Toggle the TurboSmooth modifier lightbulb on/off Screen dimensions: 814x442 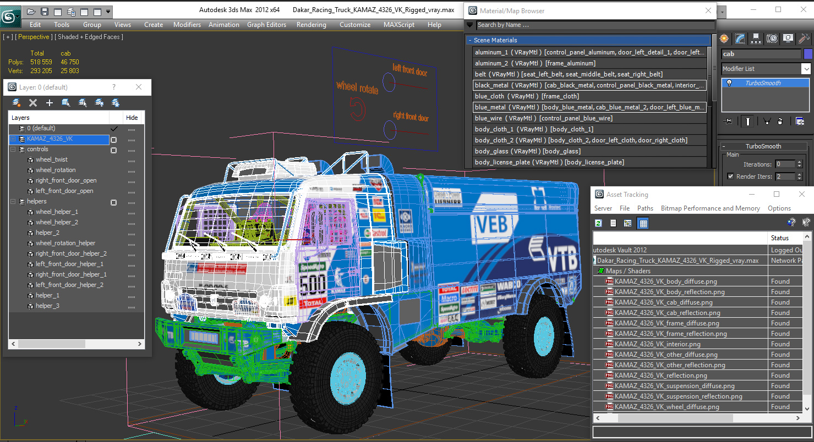[730, 83]
